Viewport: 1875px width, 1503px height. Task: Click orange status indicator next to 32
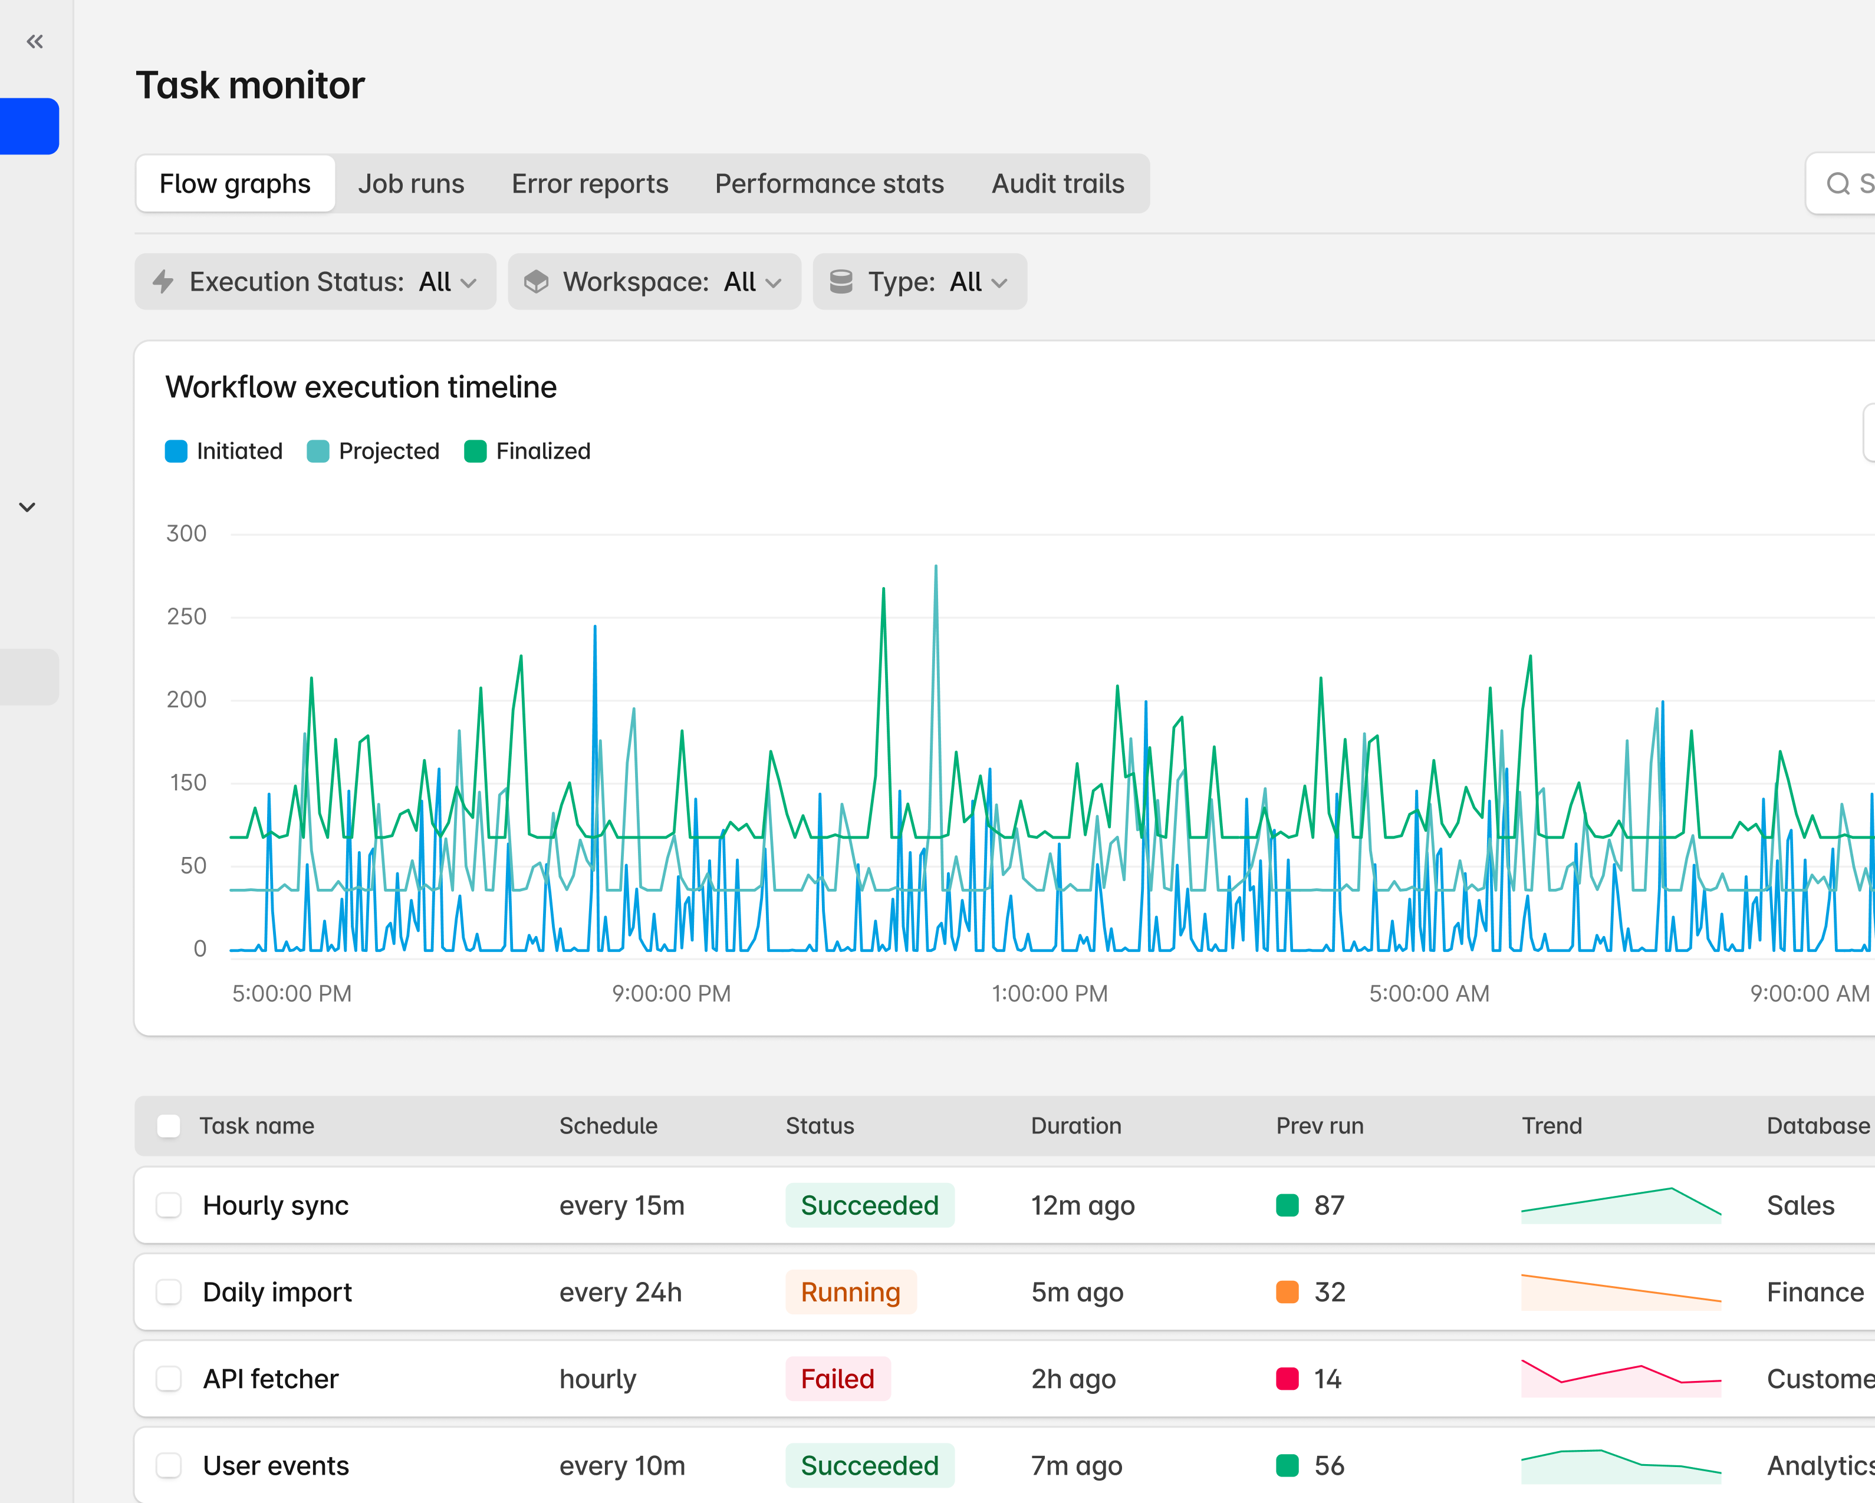pyautogui.click(x=1287, y=1293)
